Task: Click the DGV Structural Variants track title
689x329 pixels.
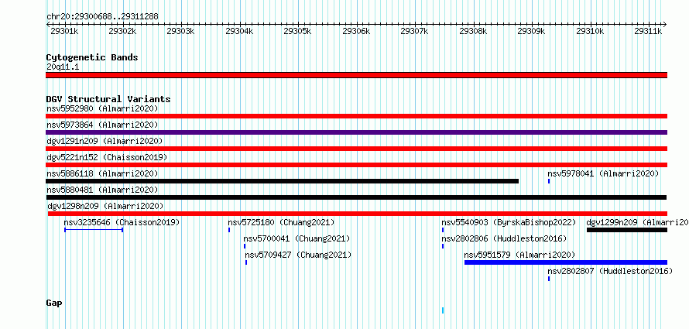Action: pos(108,99)
